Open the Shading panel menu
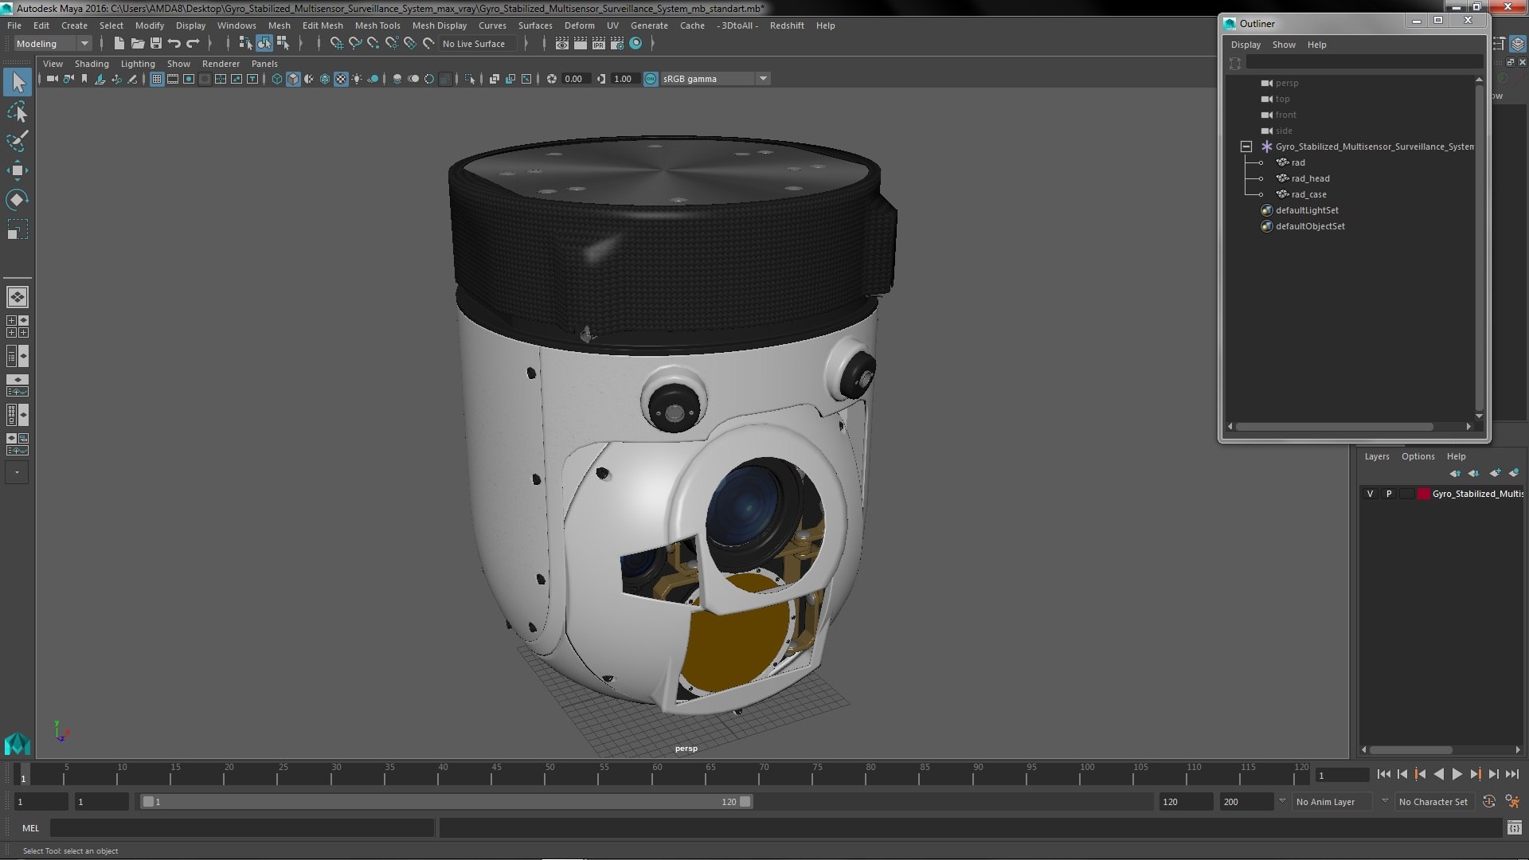The width and height of the screenshot is (1529, 860). pos(92,64)
